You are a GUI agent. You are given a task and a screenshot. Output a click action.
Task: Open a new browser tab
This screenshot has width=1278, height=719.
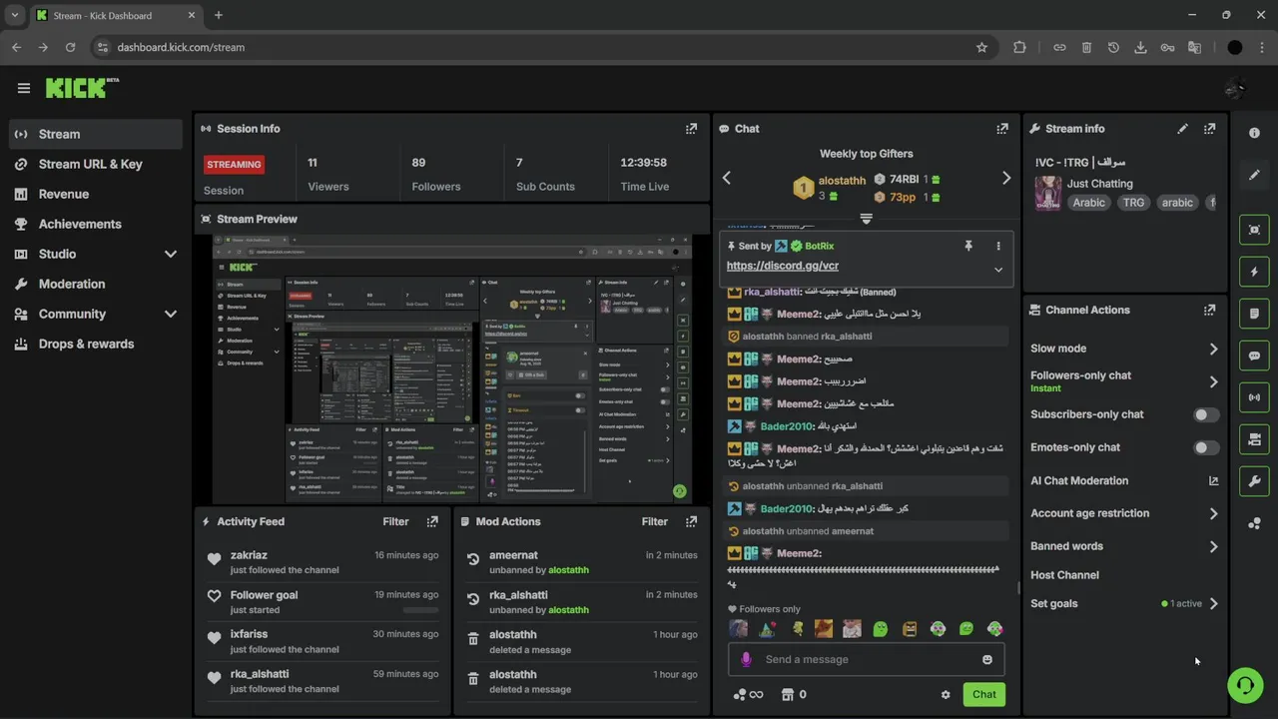tap(219, 15)
